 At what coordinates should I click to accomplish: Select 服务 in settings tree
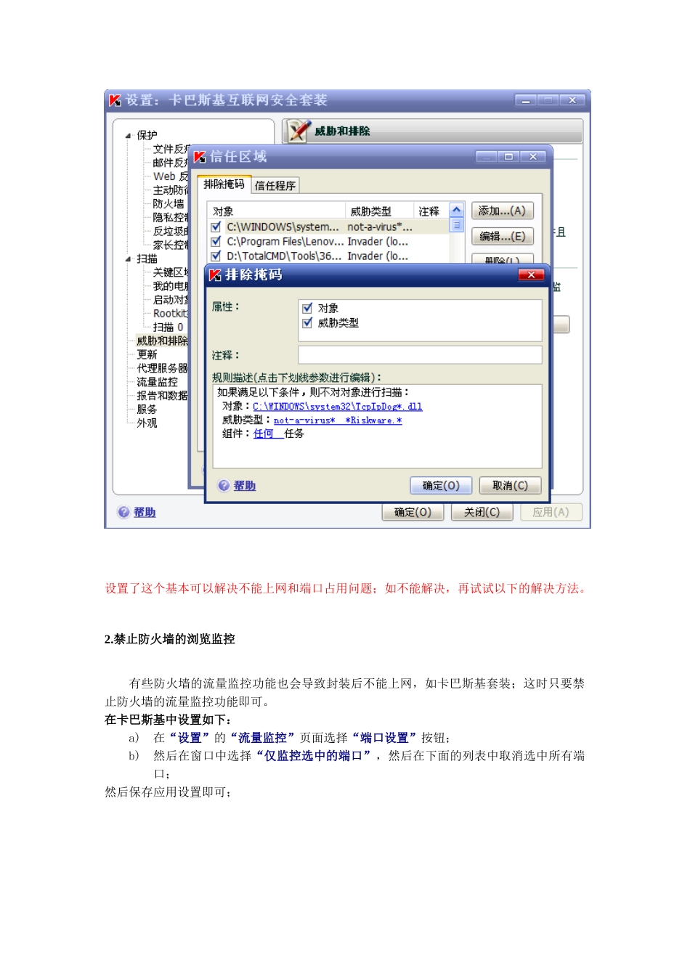(x=147, y=410)
